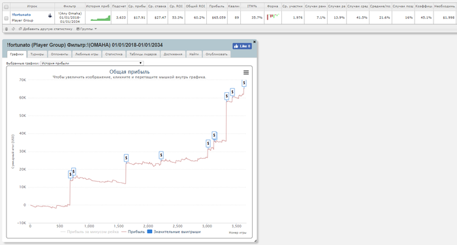
Task: Sort by the Необходим column header
Action: click(444, 6)
